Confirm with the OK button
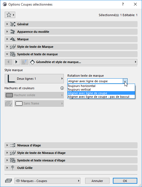This screenshot has width=142, height=187. tap(125, 181)
